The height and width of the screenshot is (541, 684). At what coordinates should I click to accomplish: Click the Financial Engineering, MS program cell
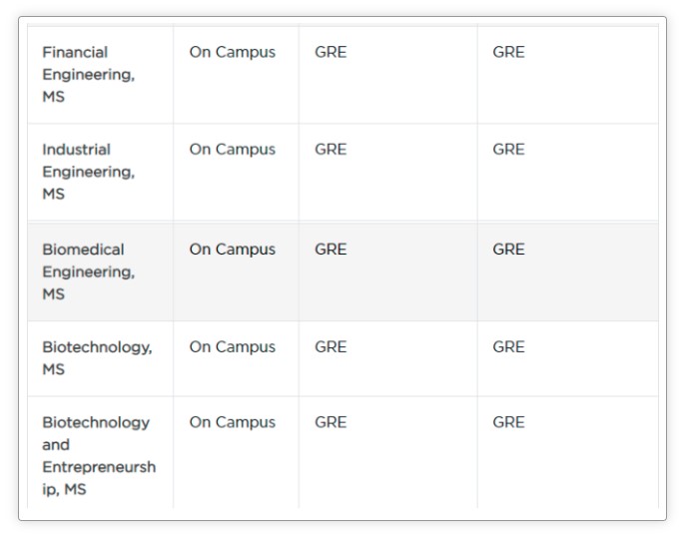coord(88,75)
